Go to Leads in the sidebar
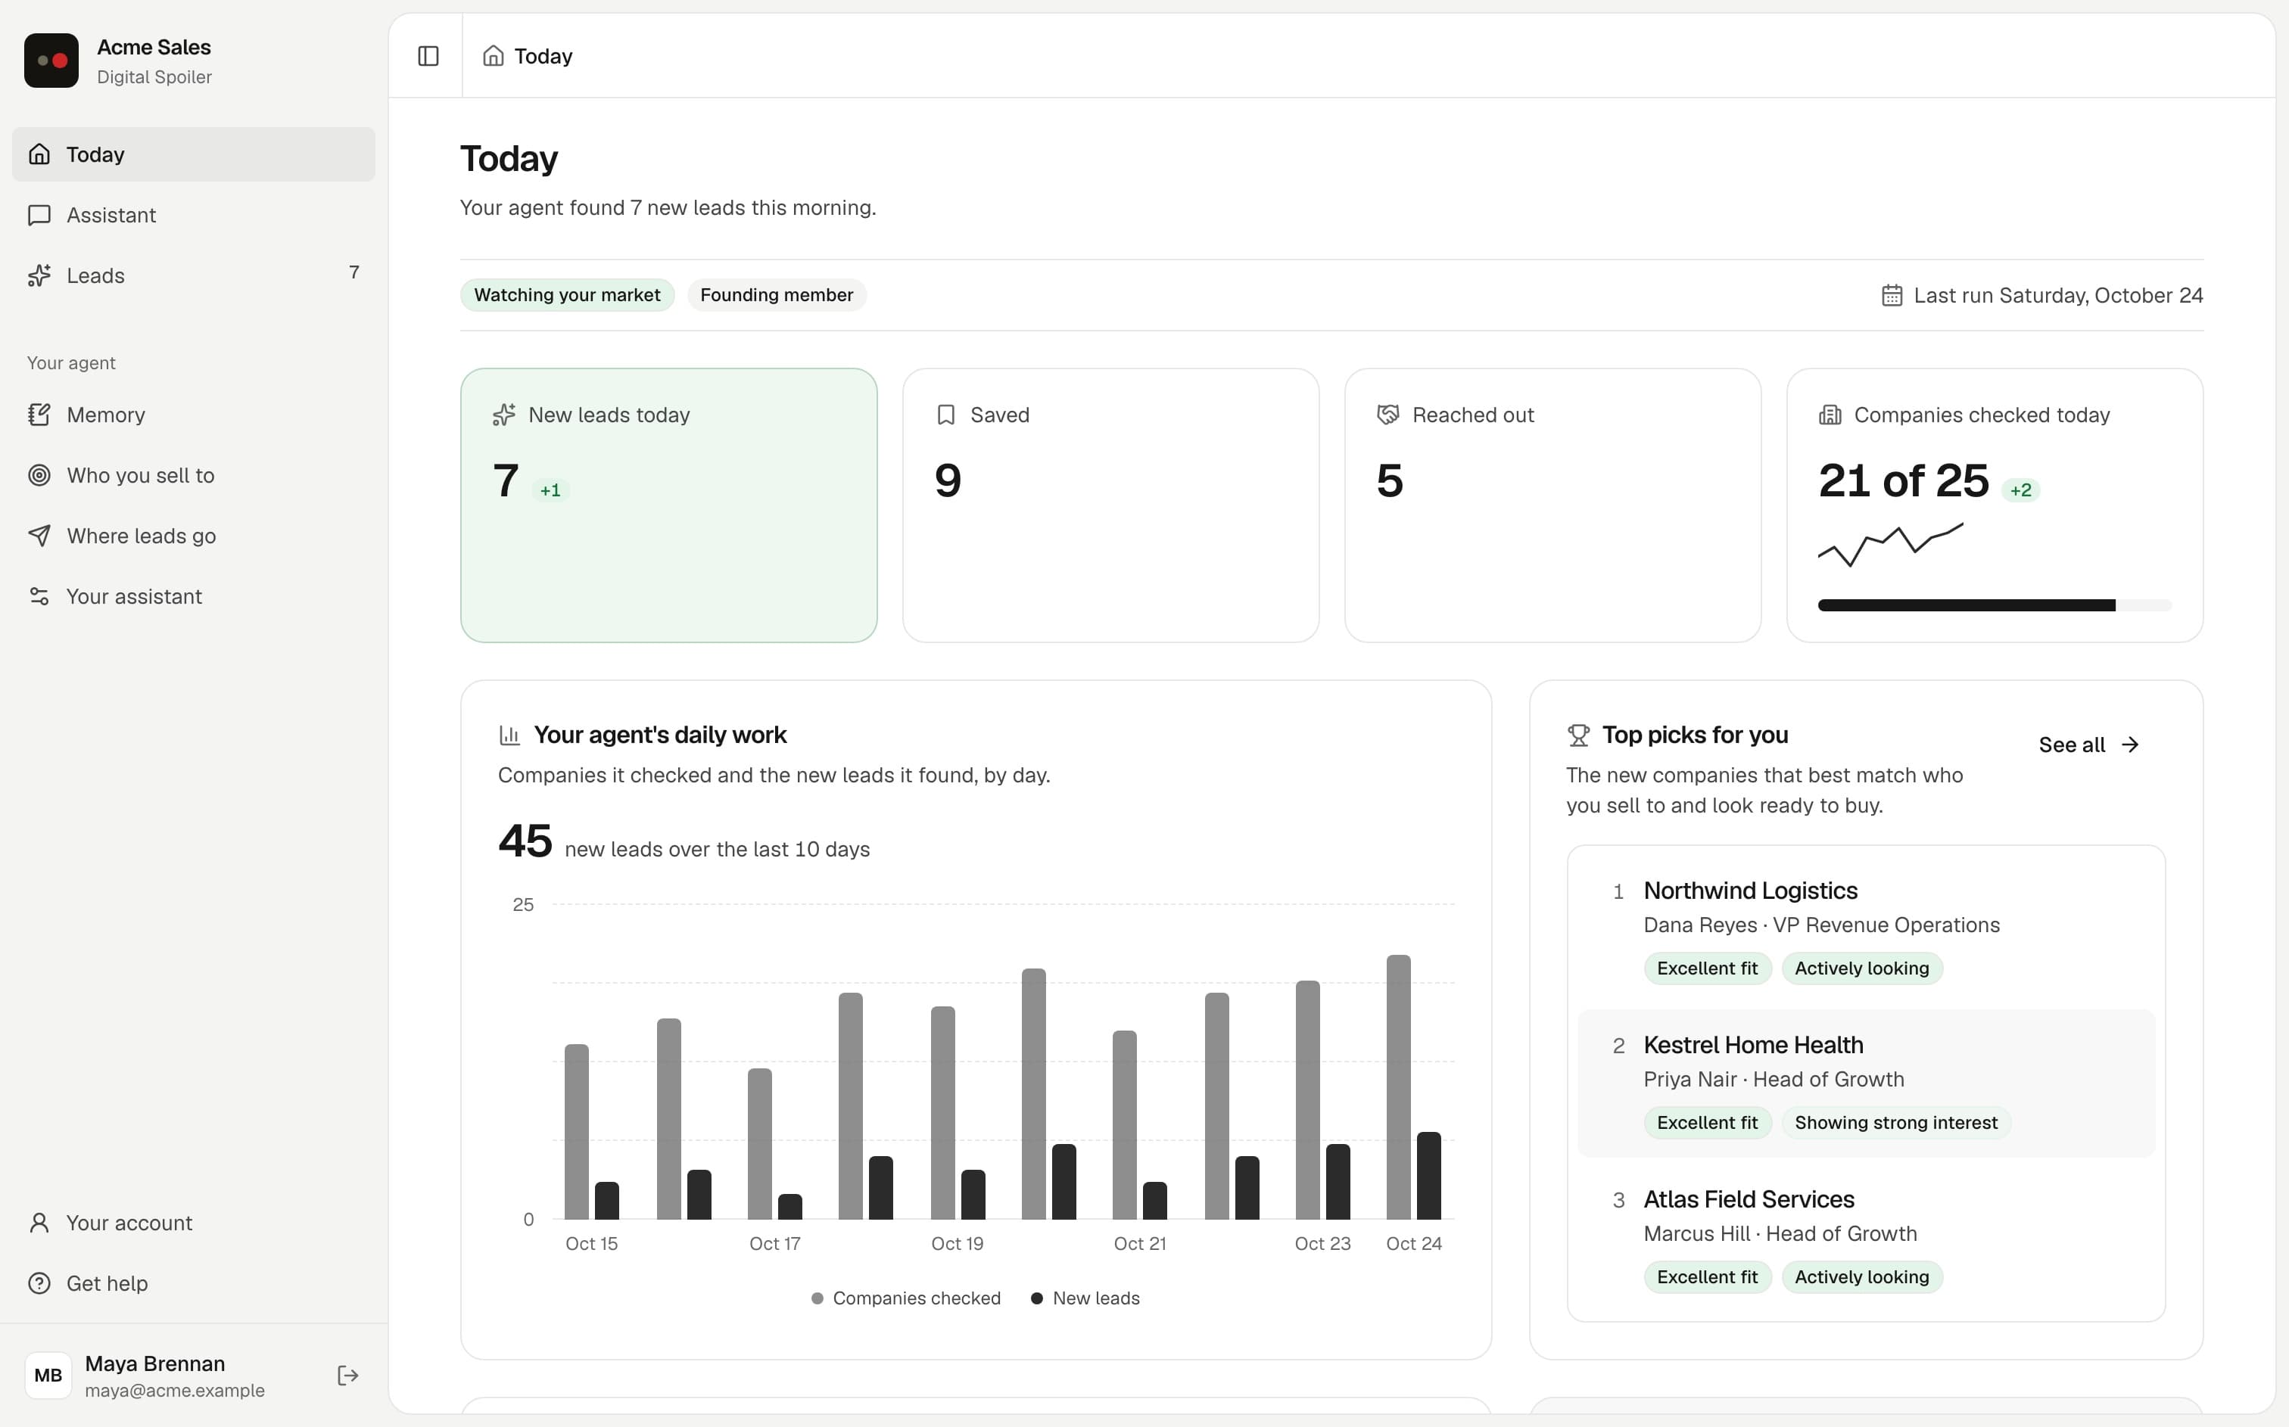 (194, 275)
